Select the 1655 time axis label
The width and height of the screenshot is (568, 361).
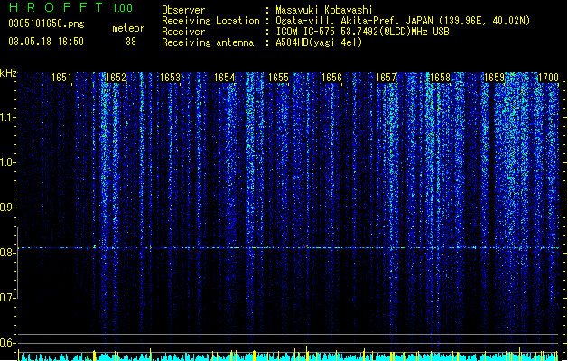click(x=278, y=78)
